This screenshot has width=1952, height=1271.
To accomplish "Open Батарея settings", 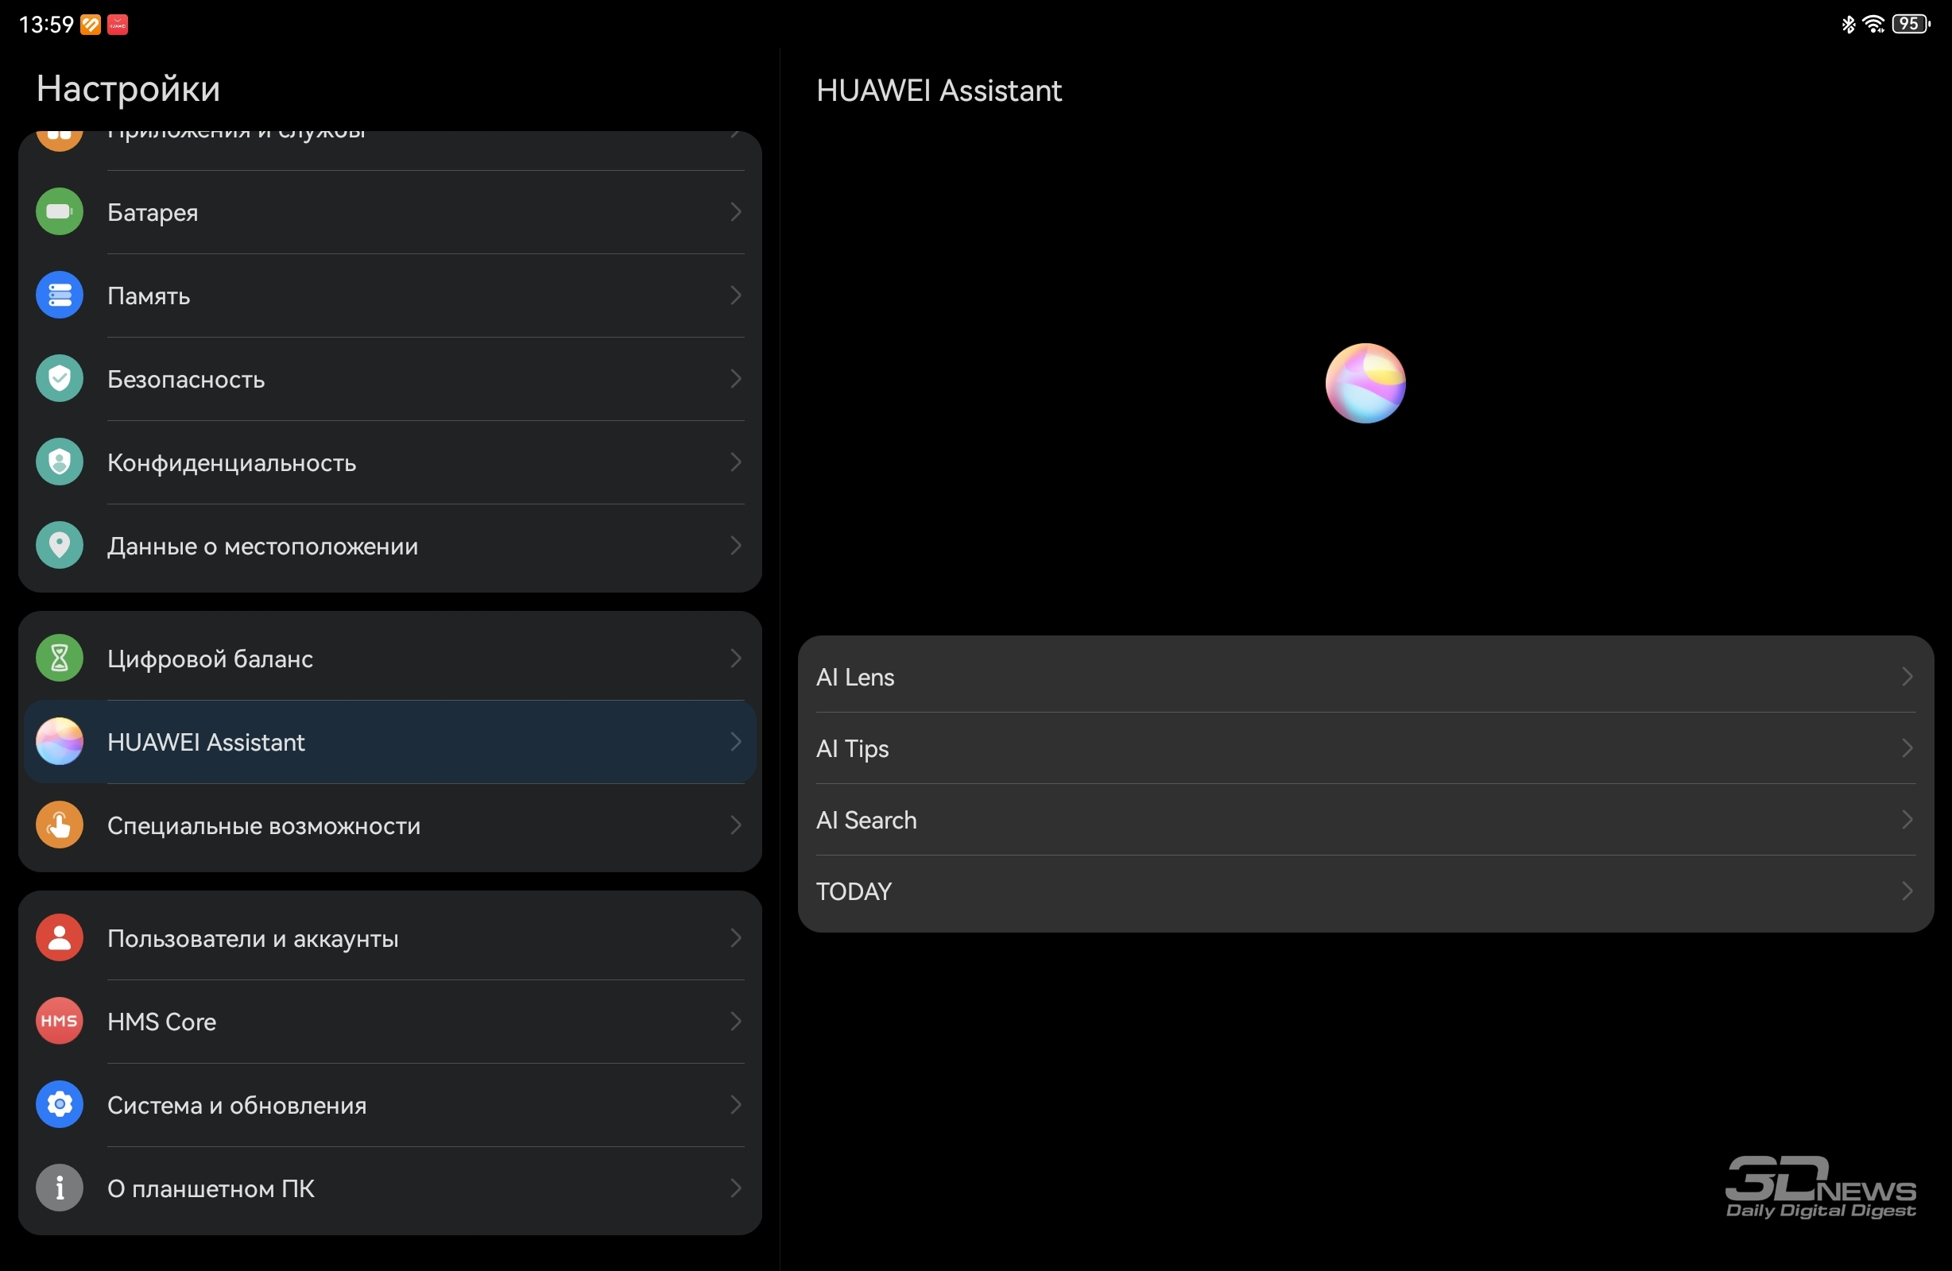I will (389, 212).
